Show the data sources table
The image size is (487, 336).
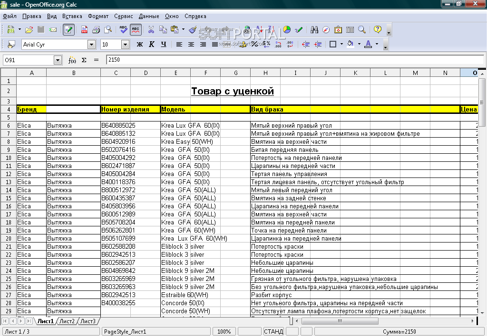pyautogui.click(x=350, y=29)
